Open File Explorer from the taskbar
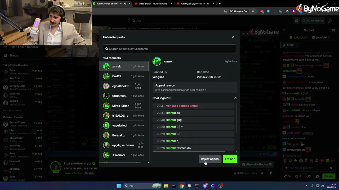This screenshot has height=190, width=339. 166,186
